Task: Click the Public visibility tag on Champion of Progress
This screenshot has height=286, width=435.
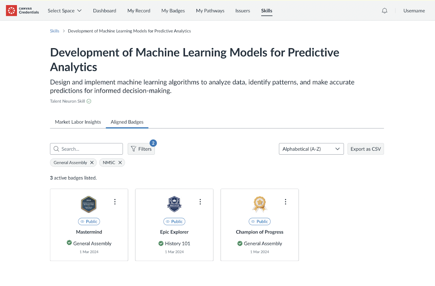Action: tap(260, 222)
